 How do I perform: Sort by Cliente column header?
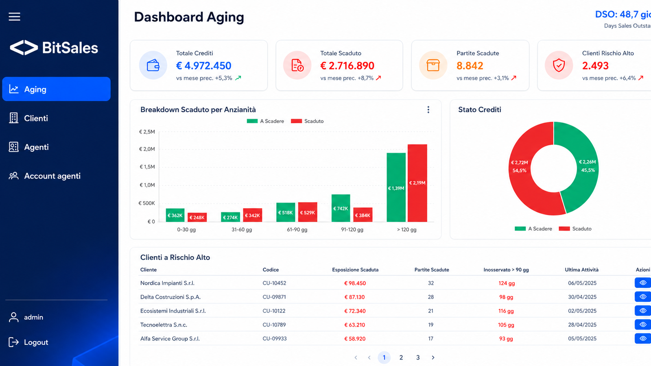(x=149, y=270)
